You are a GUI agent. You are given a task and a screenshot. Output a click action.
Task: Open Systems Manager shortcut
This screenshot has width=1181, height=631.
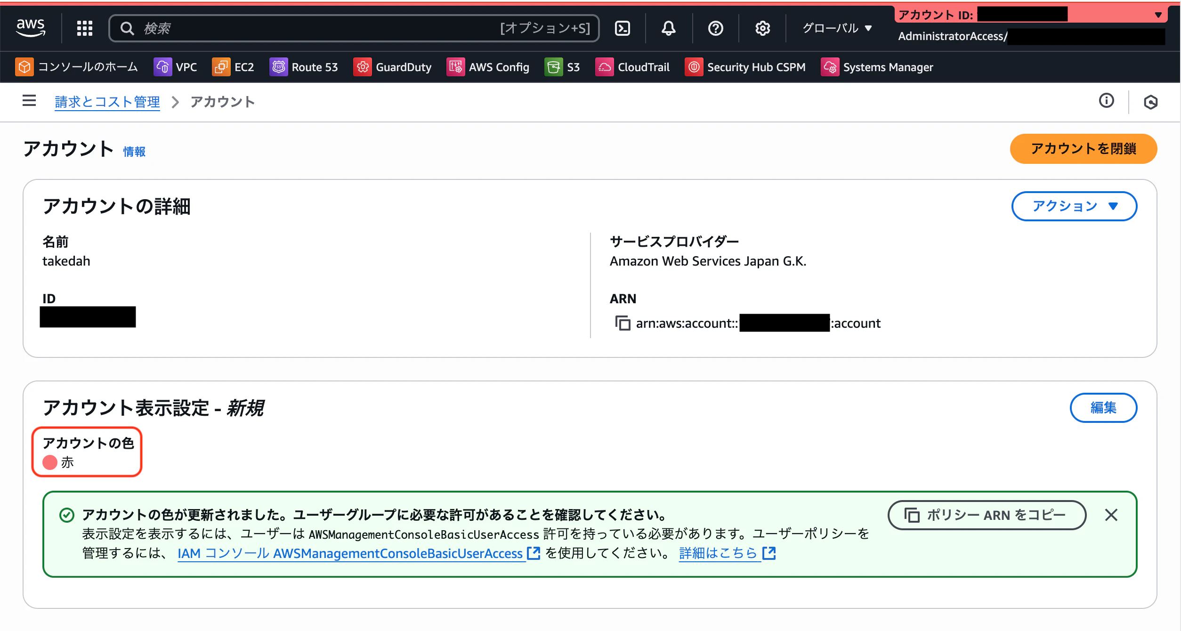[x=877, y=67]
